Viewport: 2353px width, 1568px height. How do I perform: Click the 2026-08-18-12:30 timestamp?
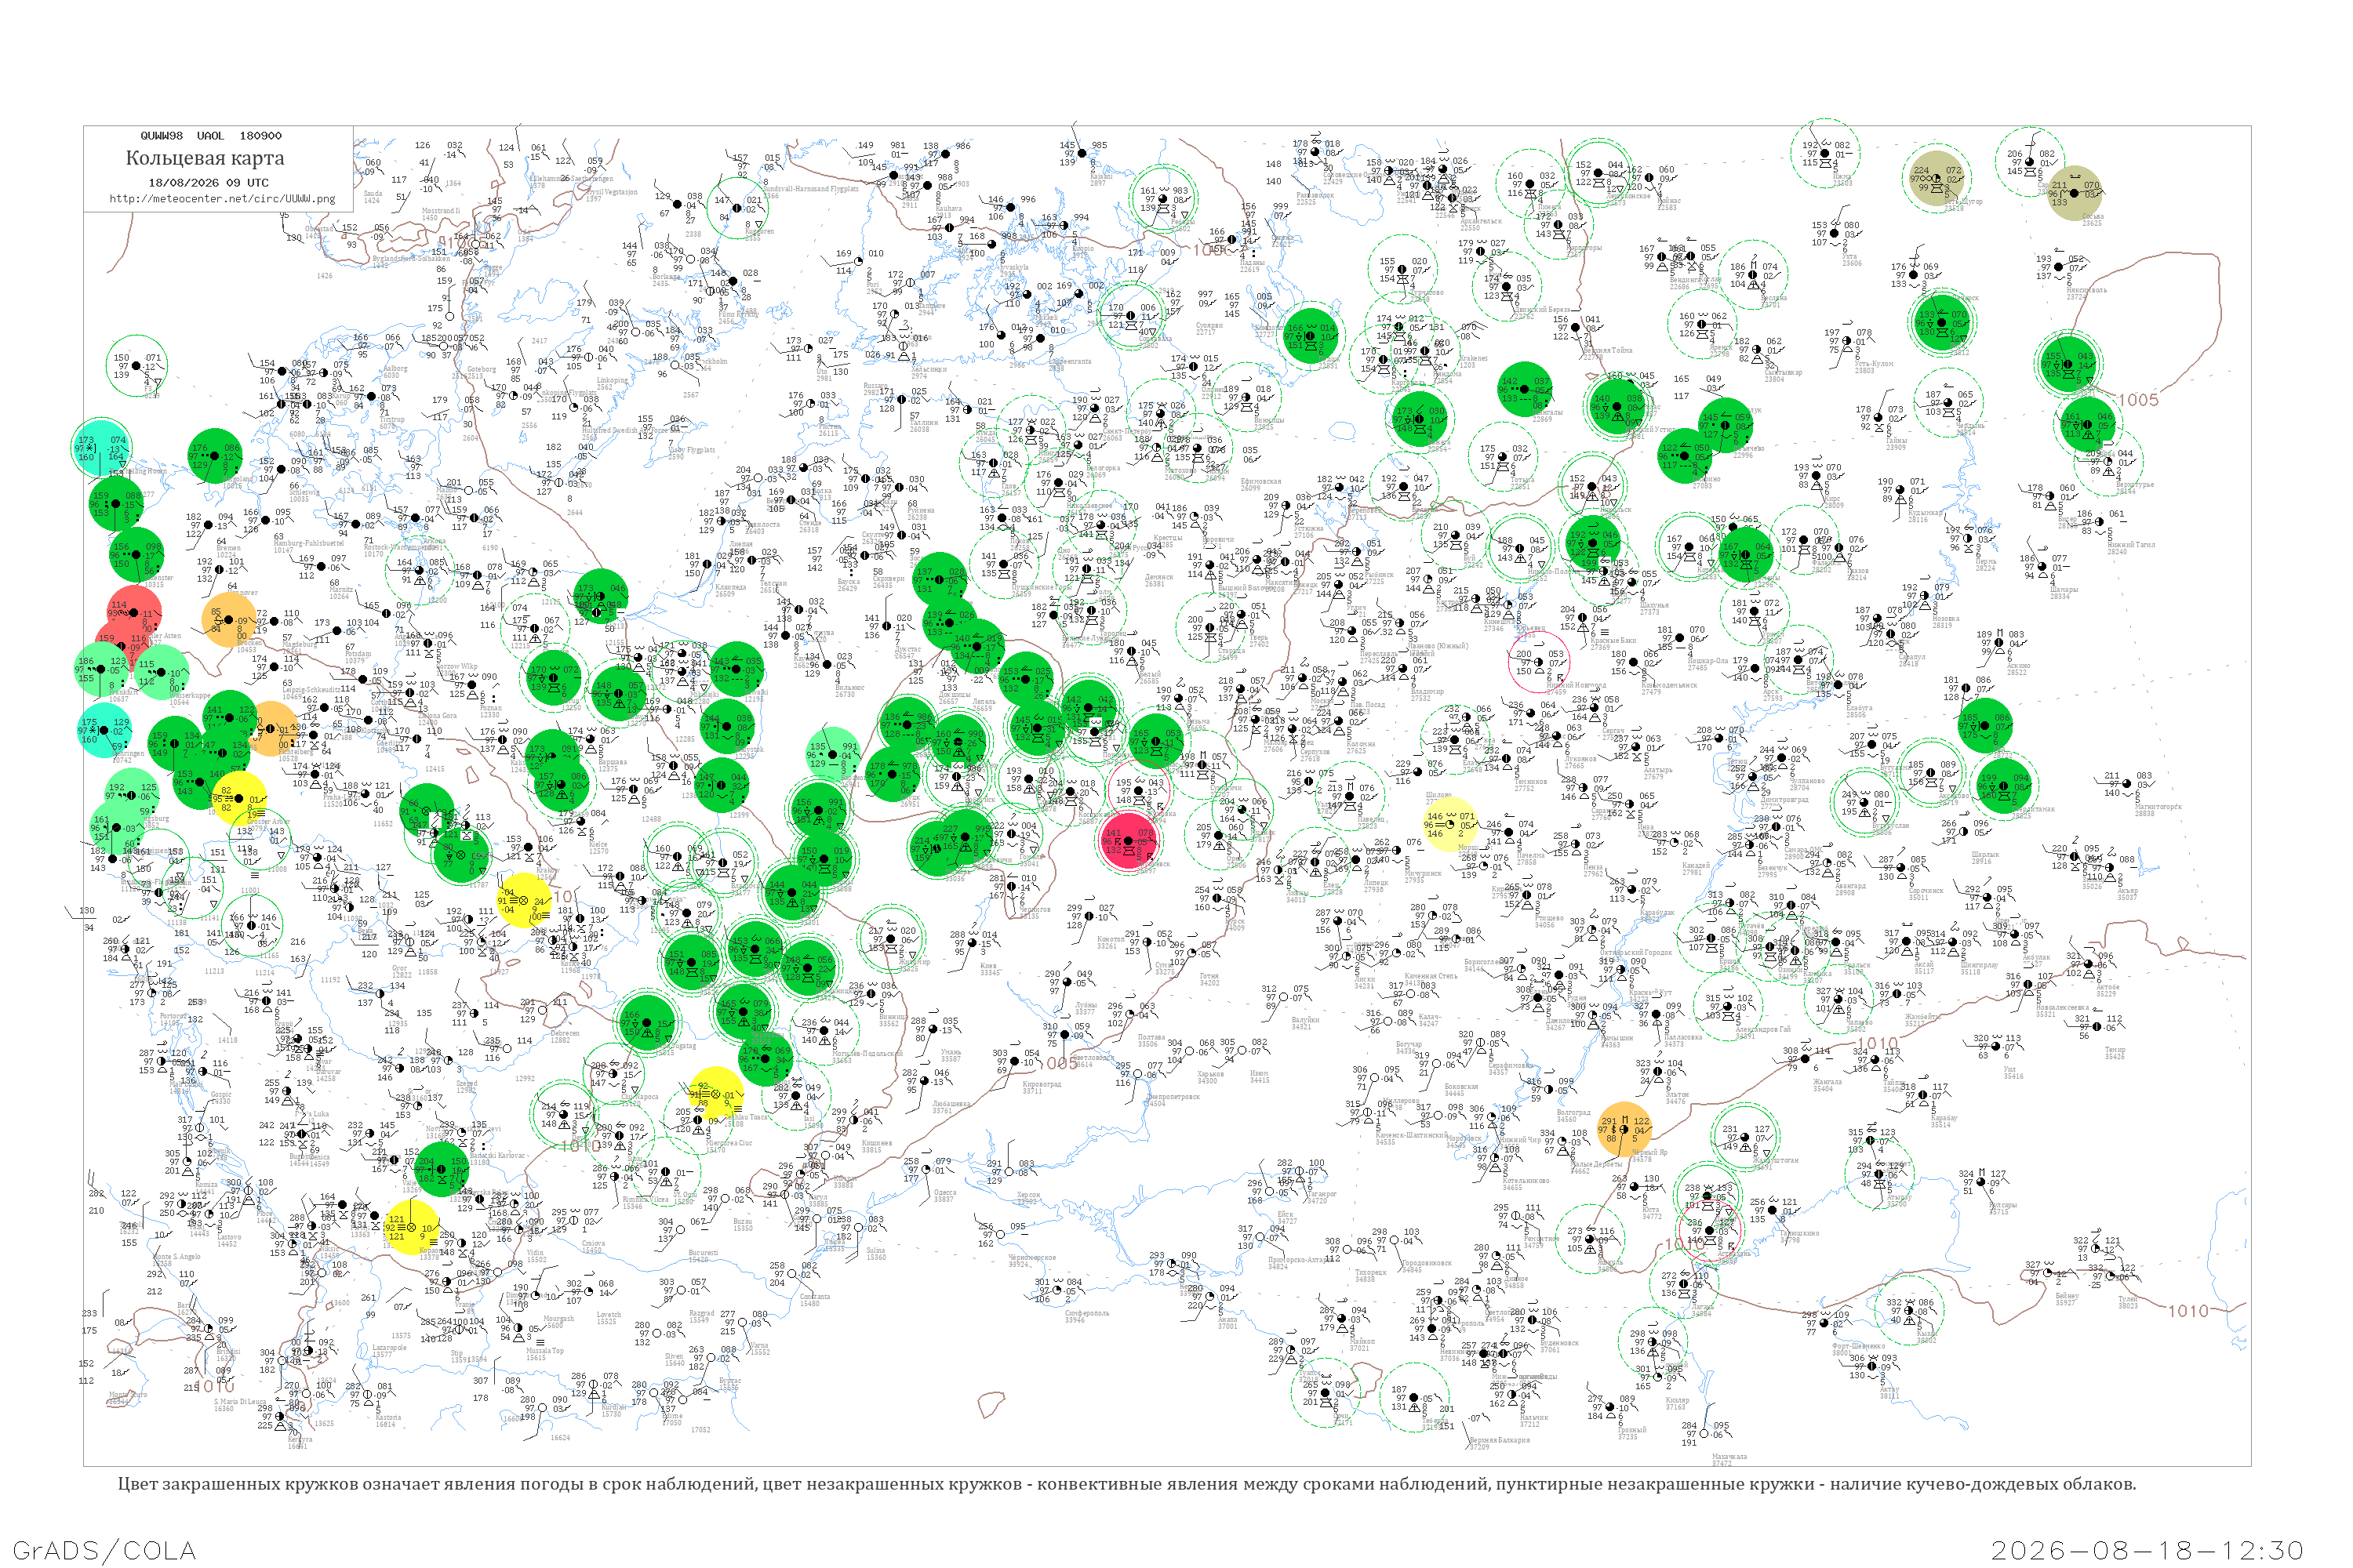click(2147, 1550)
